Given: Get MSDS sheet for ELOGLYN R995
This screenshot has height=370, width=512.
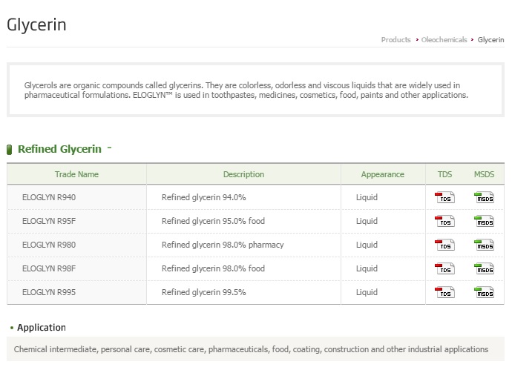Looking at the screenshot, I should [485, 292].
